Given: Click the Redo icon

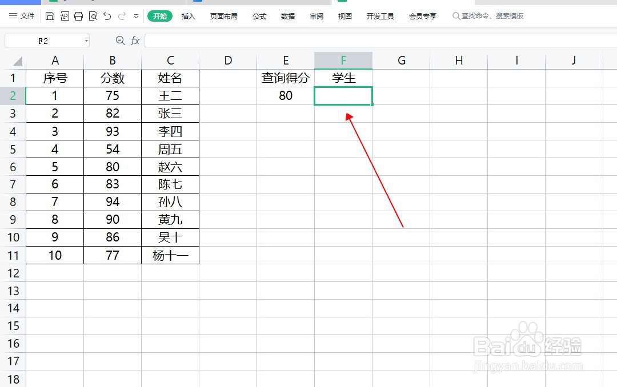Looking at the screenshot, I should 121,17.
